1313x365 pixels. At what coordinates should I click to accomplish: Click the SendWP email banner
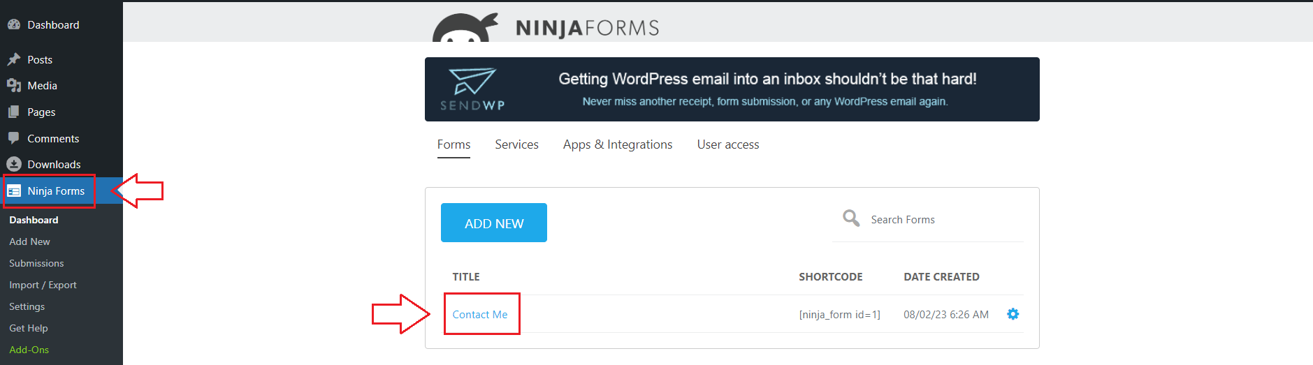[x=732, y=89]
